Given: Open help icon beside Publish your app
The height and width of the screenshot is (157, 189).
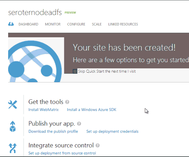Looking at the screenshot, I should pos(79,124).
